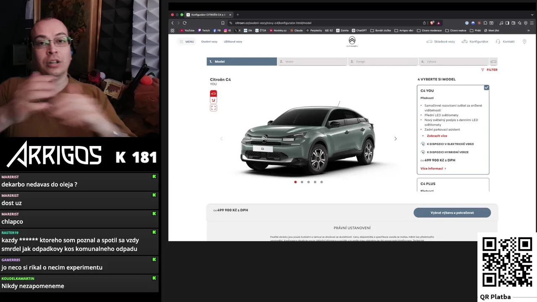The image size is (537, 302).
Task: Click the browser address bar URL
Action: pos(273,23)
